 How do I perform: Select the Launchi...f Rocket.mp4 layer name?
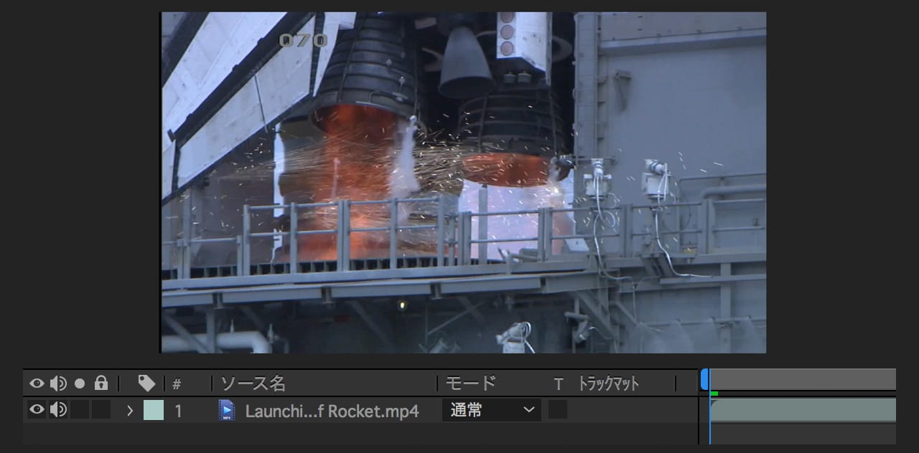click(x=332, y=411)
